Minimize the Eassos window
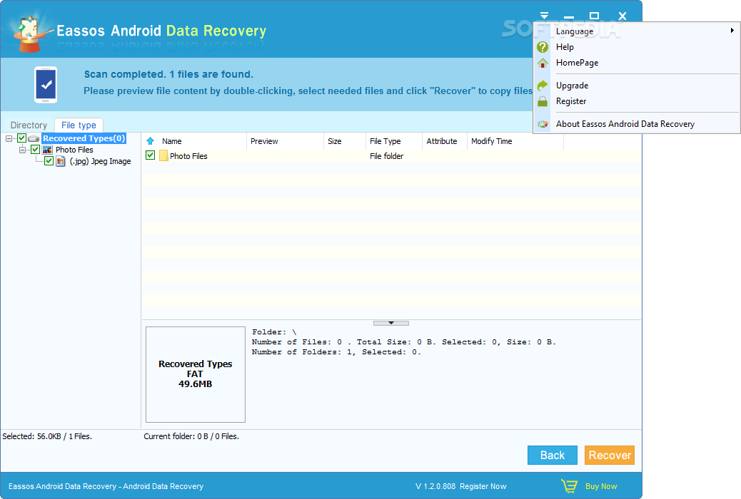The width and height of the screenshot is (741, 499). [569, 16]
